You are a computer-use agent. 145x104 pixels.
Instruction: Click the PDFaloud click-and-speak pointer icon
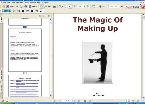pos(37,11)
